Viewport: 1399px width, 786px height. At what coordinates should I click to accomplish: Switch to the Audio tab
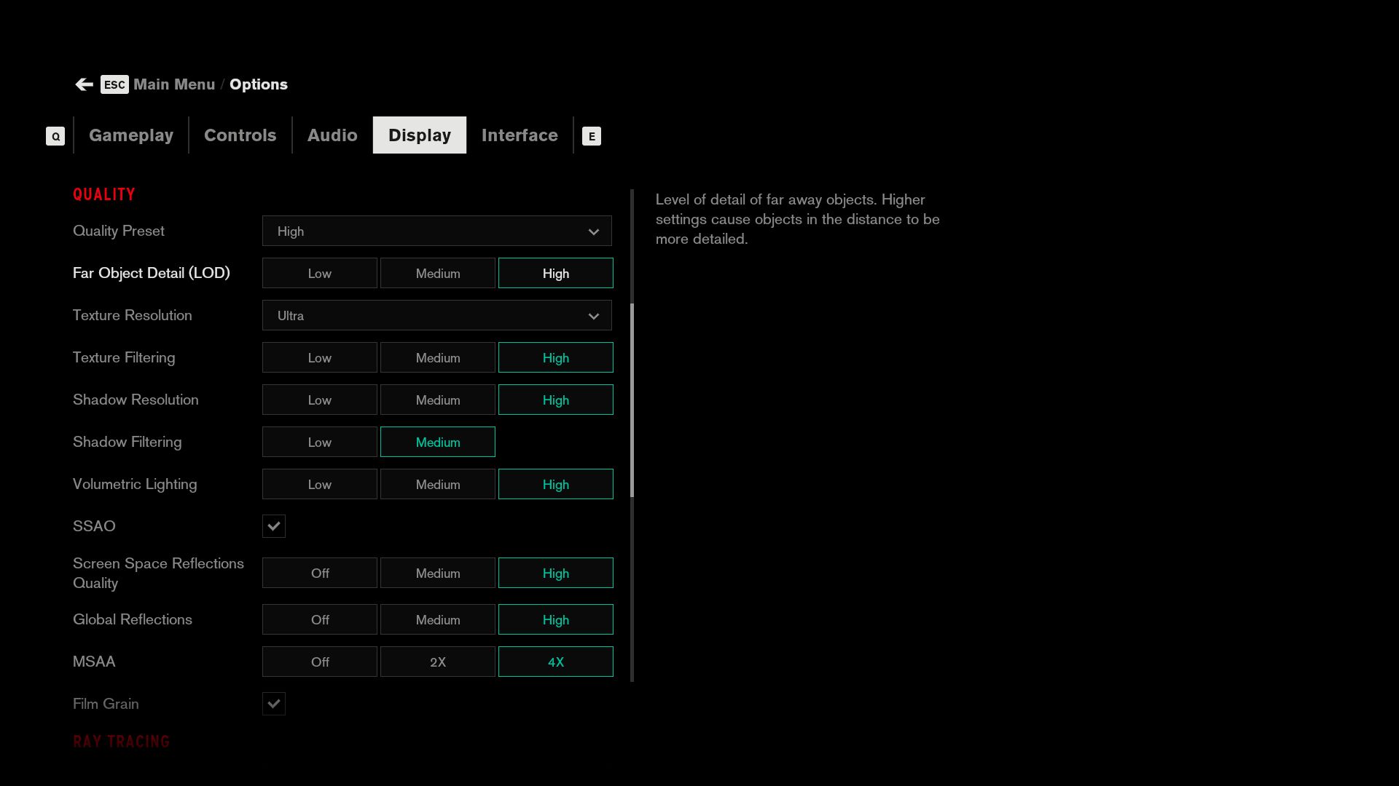(x=332, y=135)
